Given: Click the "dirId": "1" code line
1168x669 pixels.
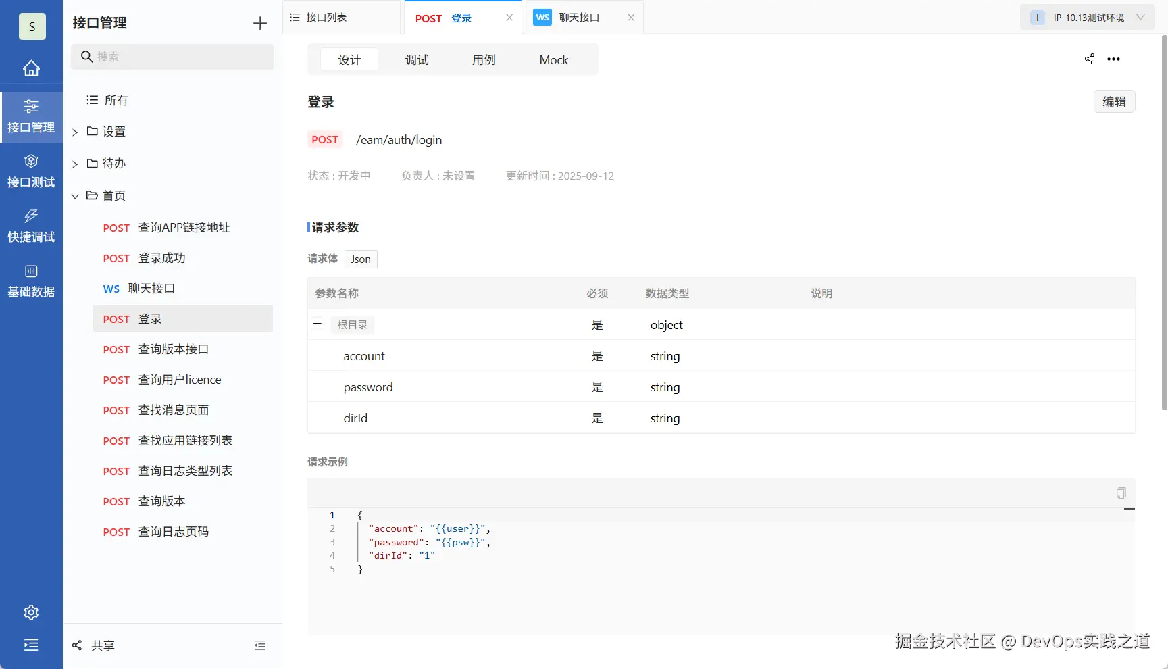Looking at the screenshot, I should point(402,555).
